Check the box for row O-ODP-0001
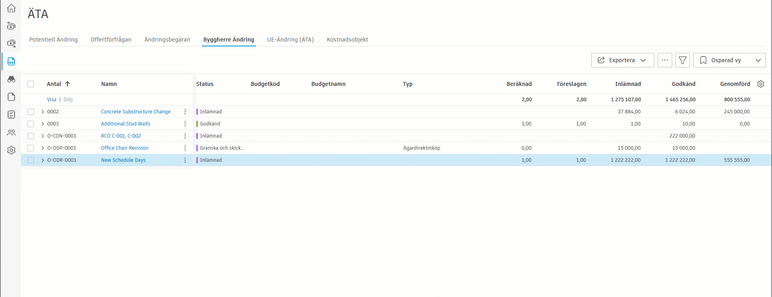 31,148
